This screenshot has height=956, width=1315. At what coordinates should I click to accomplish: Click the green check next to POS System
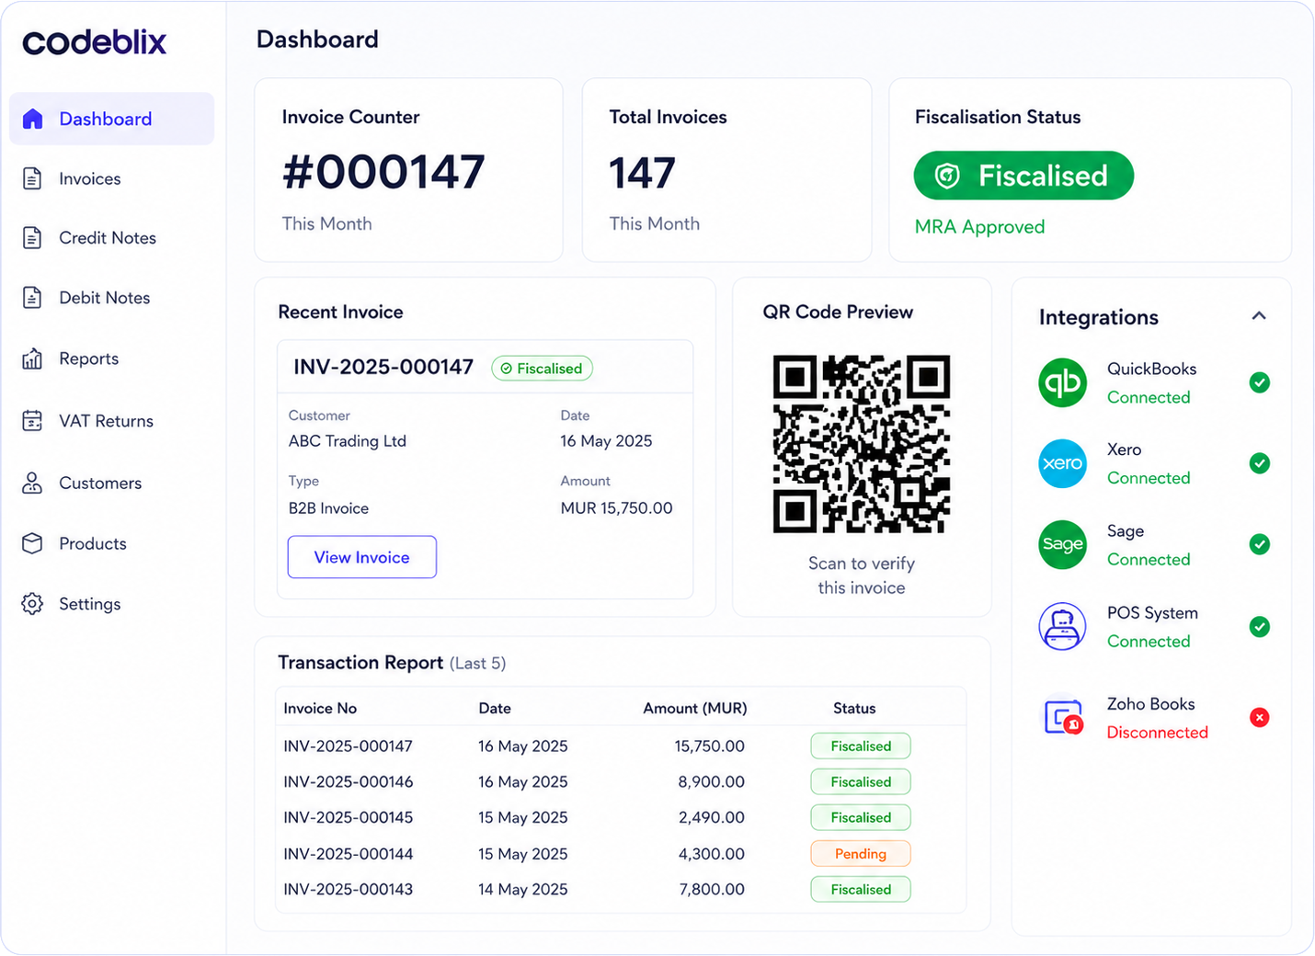(x=1260, y=627)
